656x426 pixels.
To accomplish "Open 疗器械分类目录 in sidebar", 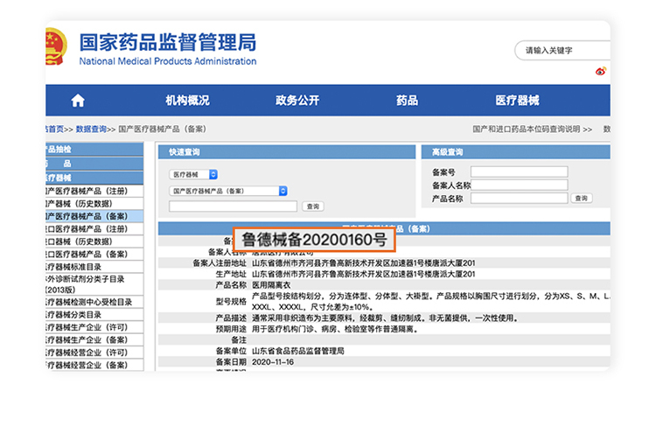I will pos(94,315).
